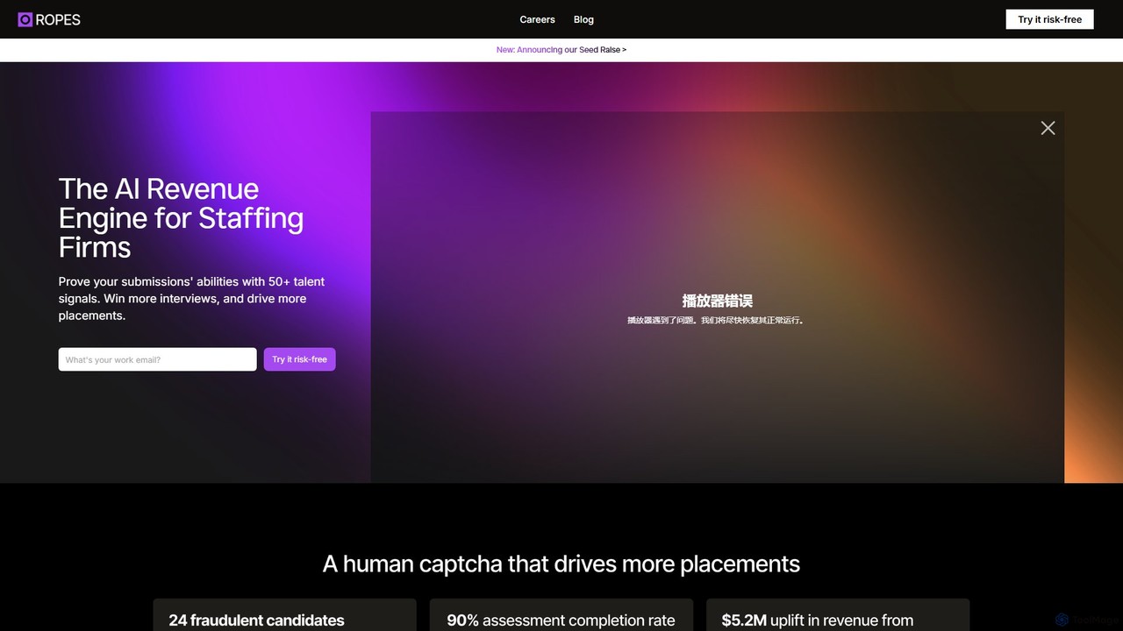Click the AI Revenue Engine headline
Viewport: 1123px width, 631px height.
(x=182, y=217)
